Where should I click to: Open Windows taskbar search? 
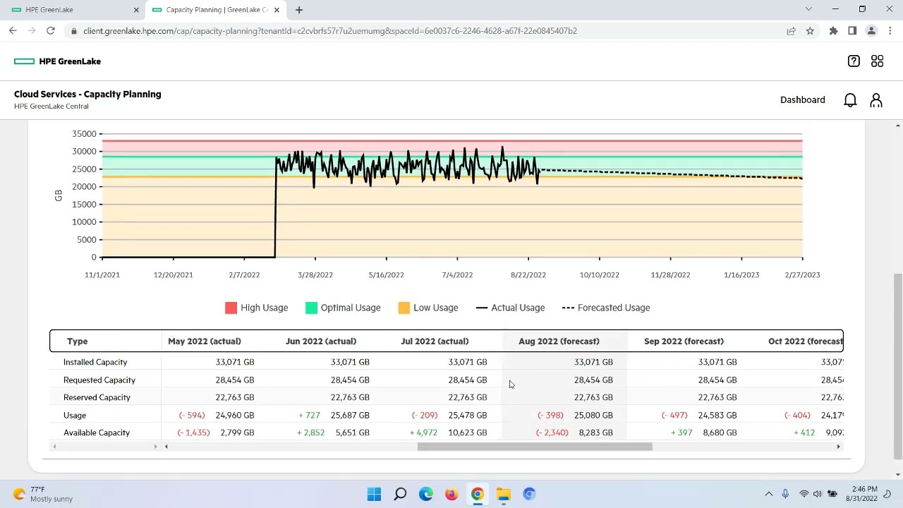coord(400,494)
